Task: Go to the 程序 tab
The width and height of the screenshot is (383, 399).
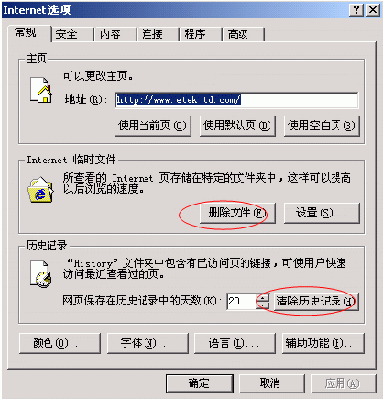Action: [x=201, y=34]
